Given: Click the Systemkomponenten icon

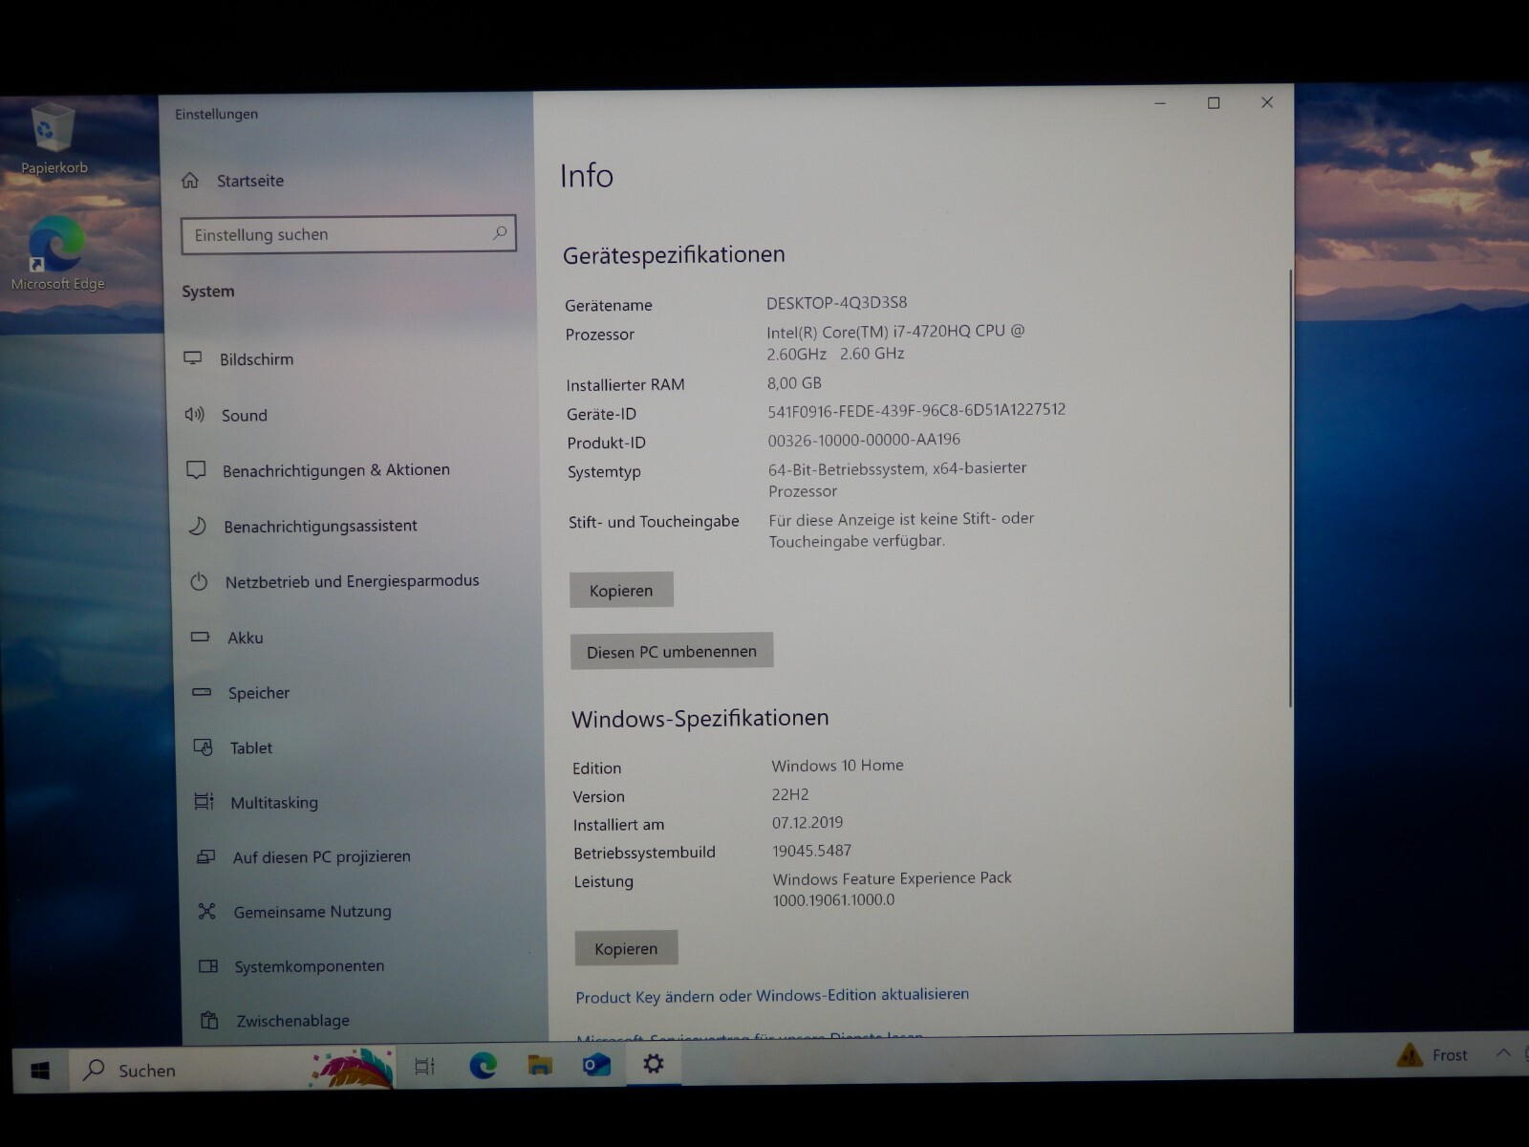Looking at the screenshot, I should click(208, 965).
